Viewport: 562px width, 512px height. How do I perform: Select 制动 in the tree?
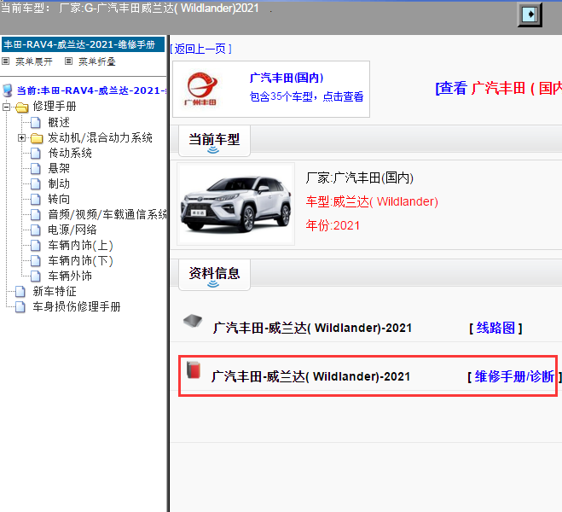(x=59, y=184)
